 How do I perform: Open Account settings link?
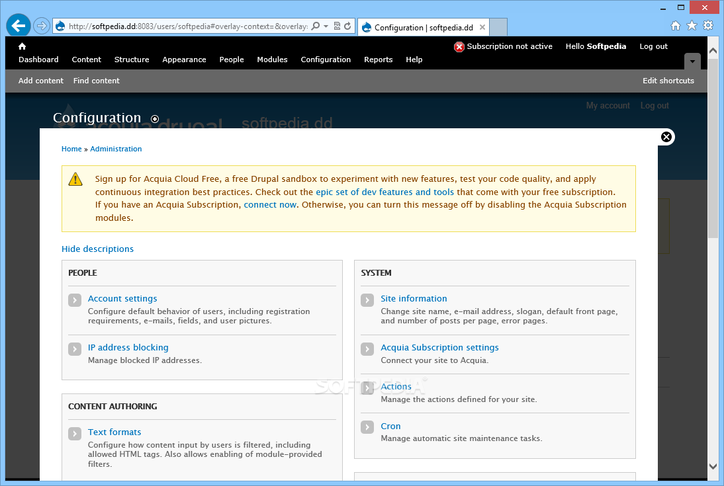pos(122,299)
